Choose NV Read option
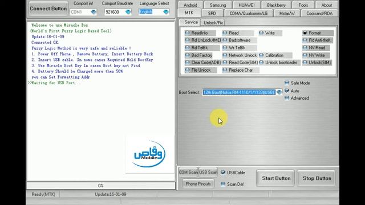Viewport: 365px width, 205px height. (x=316, y=48)
